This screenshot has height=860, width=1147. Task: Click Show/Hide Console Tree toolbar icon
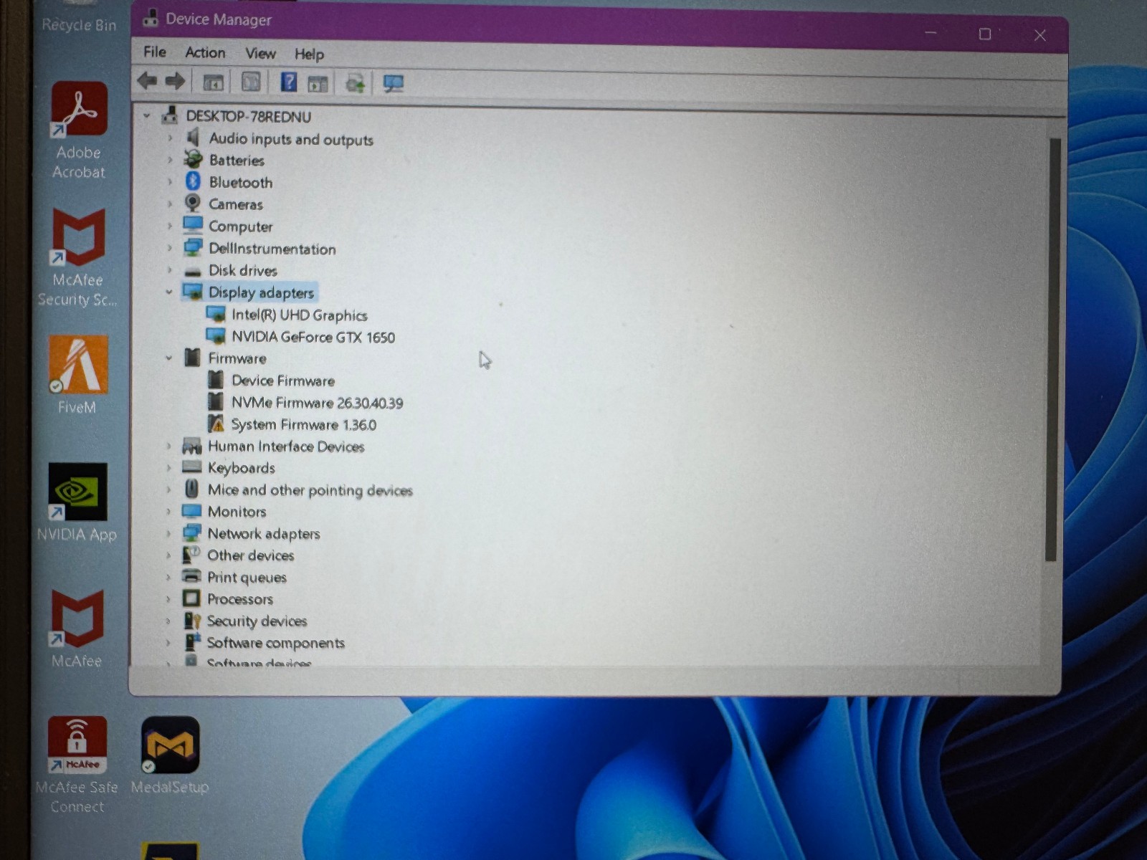pos(213,83)
